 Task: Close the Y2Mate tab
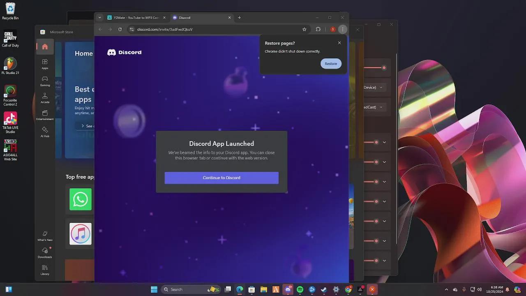coord(164,18)
